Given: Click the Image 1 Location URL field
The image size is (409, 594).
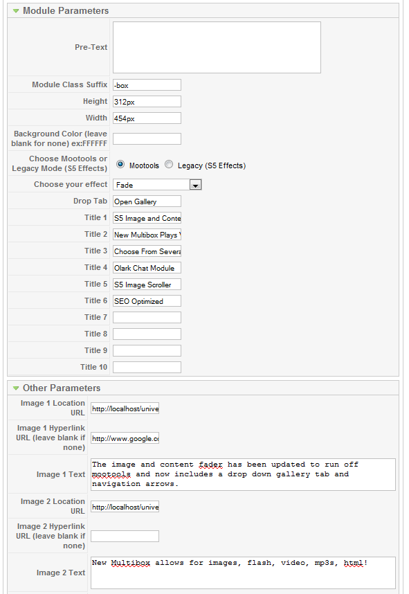Looking at the screenshot, I should click(x=125, y=408).
